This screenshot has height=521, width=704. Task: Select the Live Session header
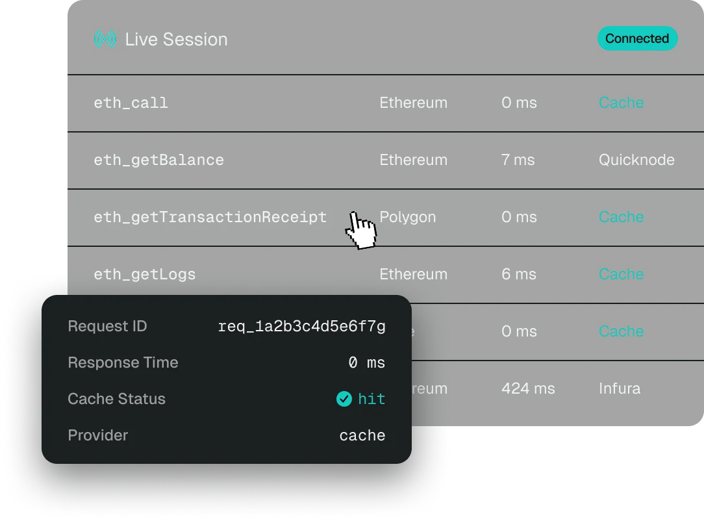click(x=177, y=39)
